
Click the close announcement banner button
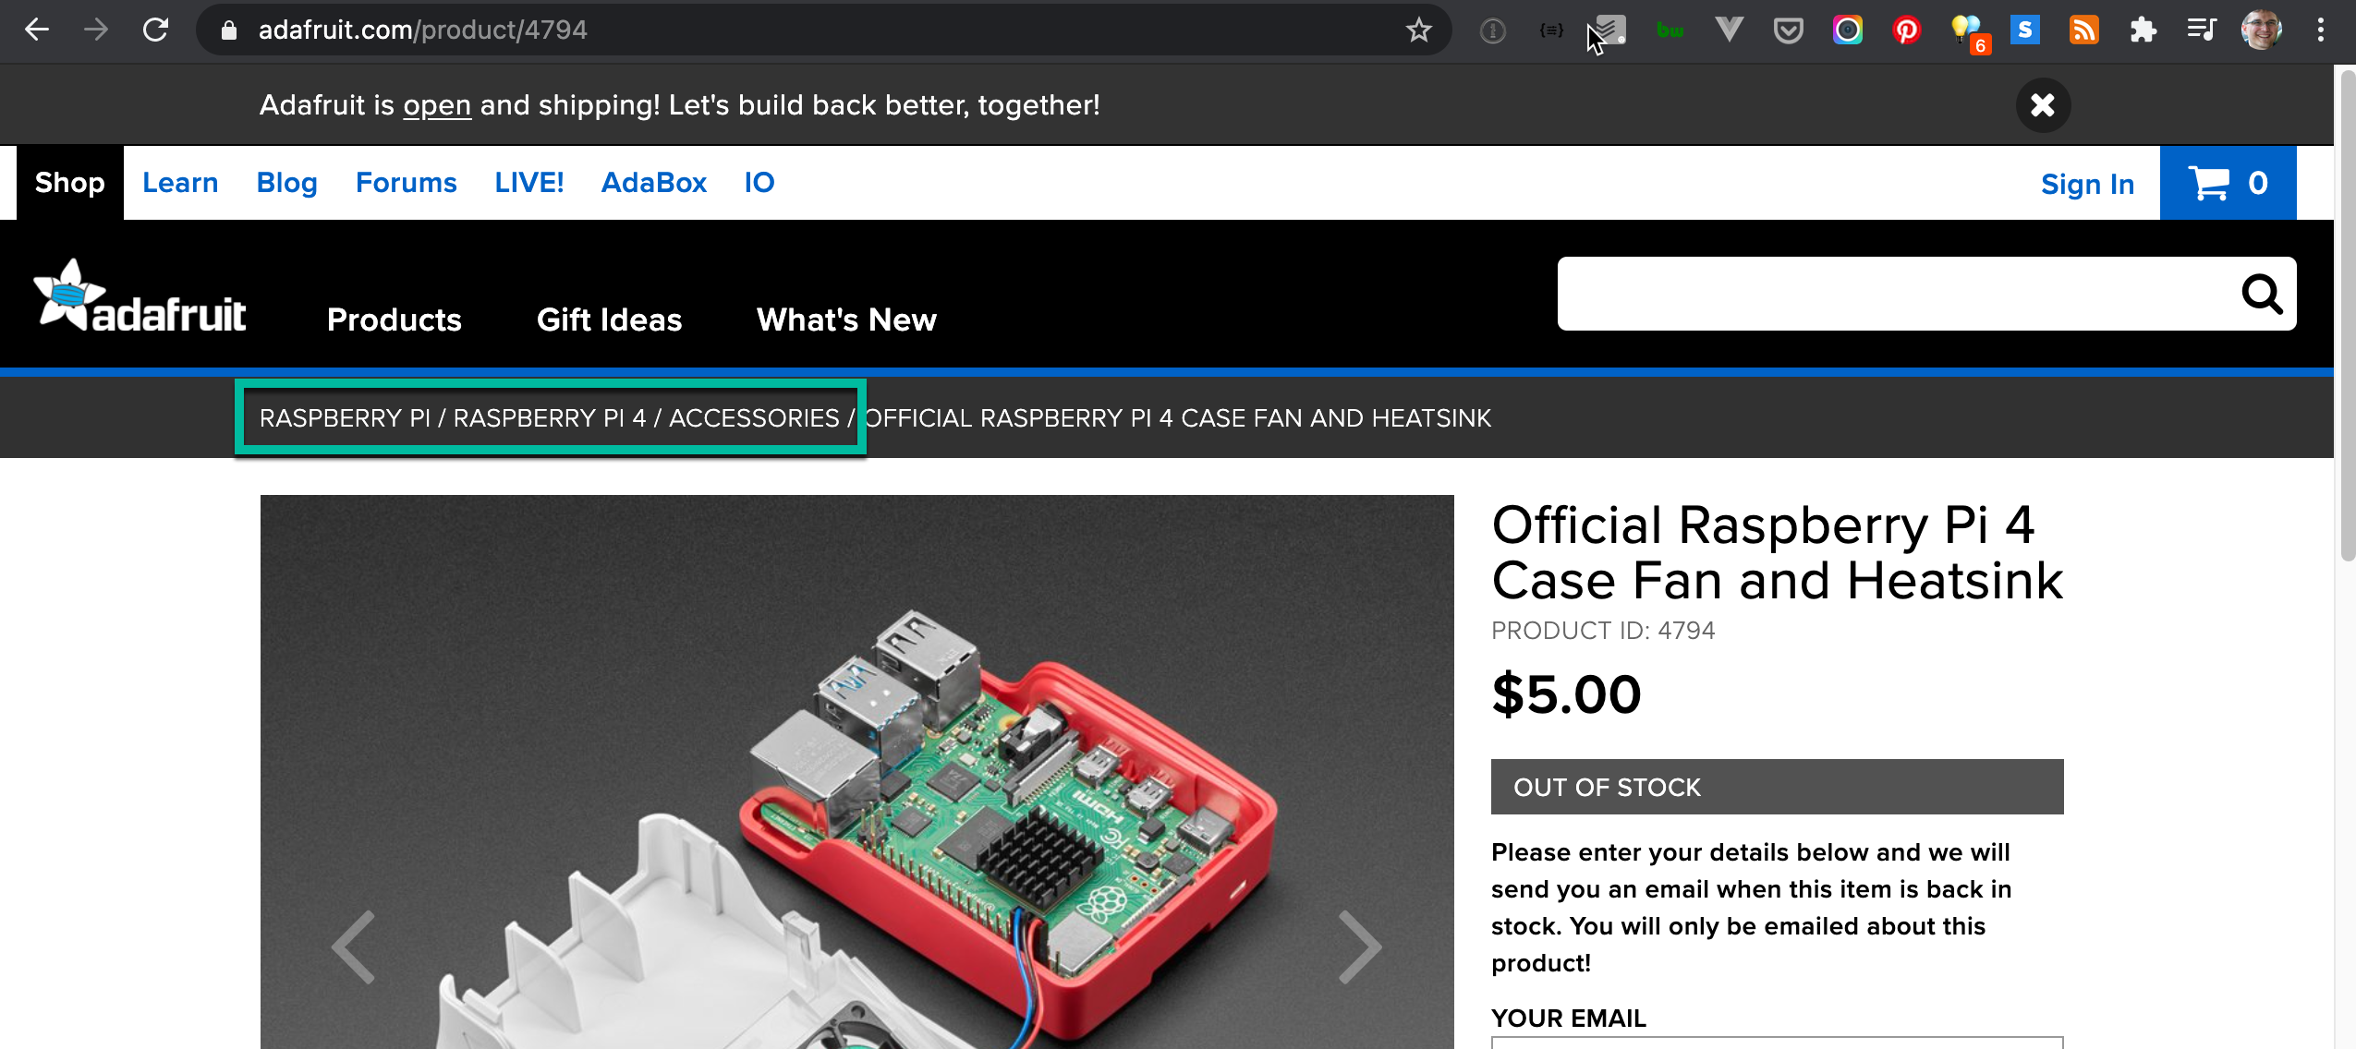2040,105
